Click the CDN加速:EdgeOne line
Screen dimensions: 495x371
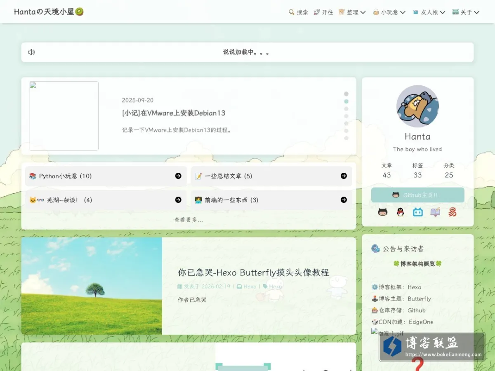[402, 322]
